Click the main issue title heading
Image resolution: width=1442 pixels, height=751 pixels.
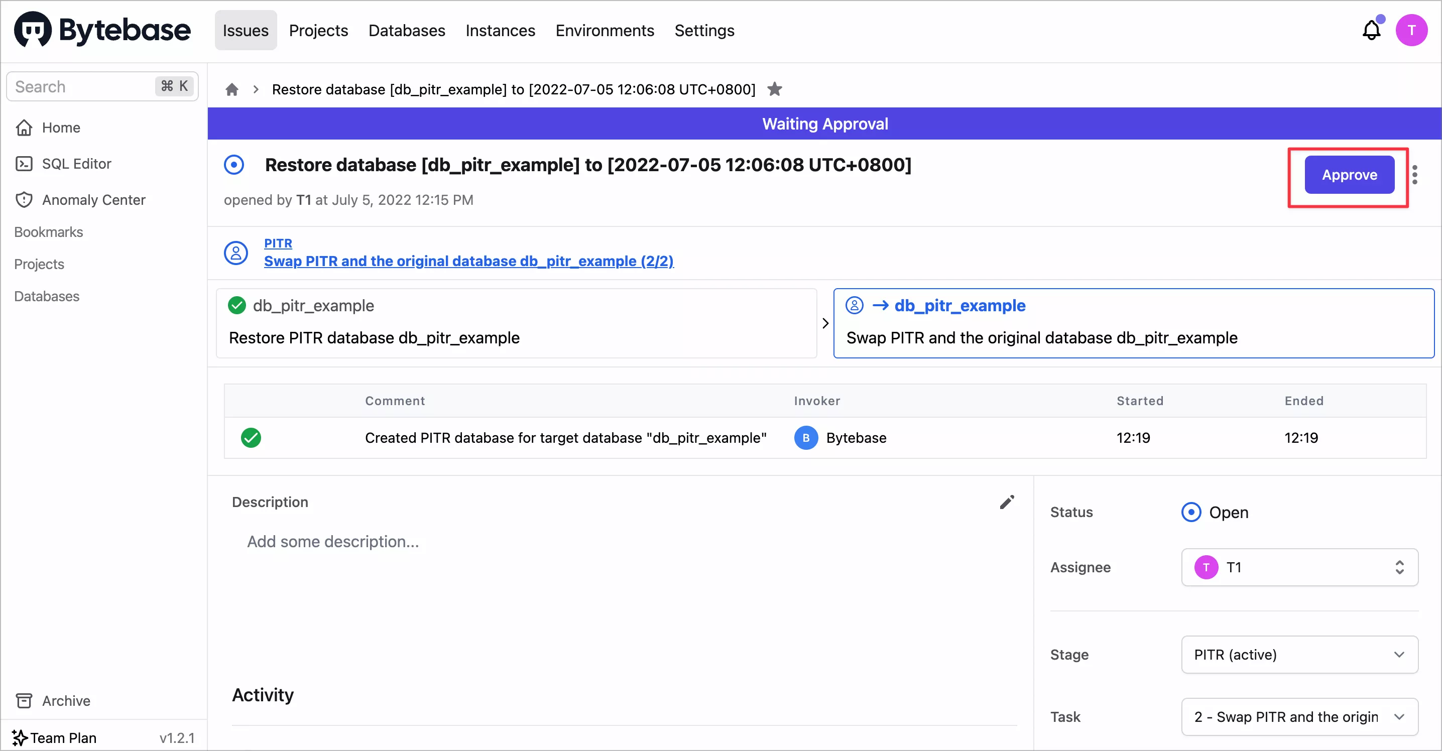click(x=588, y=165)
